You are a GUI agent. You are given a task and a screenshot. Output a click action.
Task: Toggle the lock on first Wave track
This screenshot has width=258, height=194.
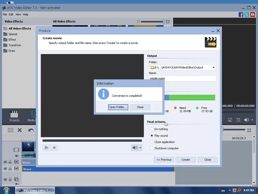tap(10, 162)
